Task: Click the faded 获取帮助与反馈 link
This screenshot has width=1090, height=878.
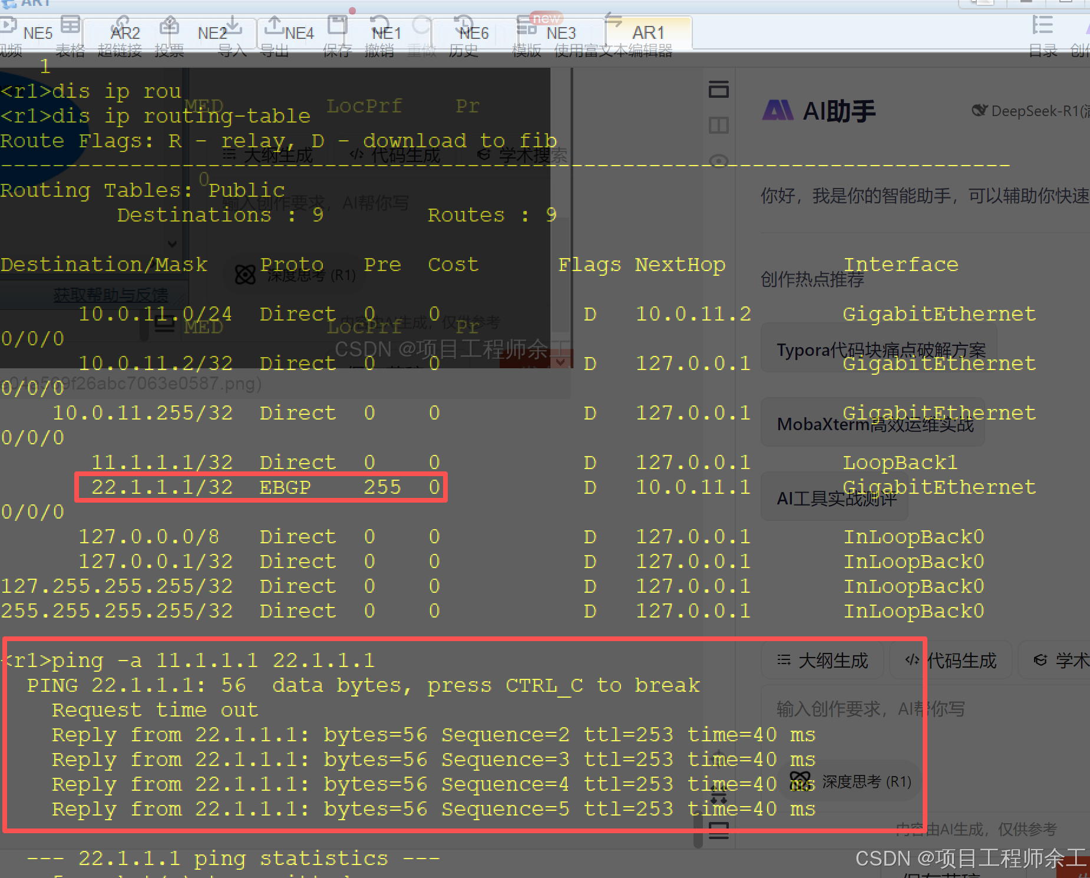Action: [x=110, y=294]
